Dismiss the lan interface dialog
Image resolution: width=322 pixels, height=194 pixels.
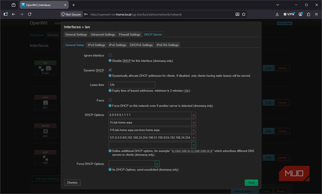(72, 183)
